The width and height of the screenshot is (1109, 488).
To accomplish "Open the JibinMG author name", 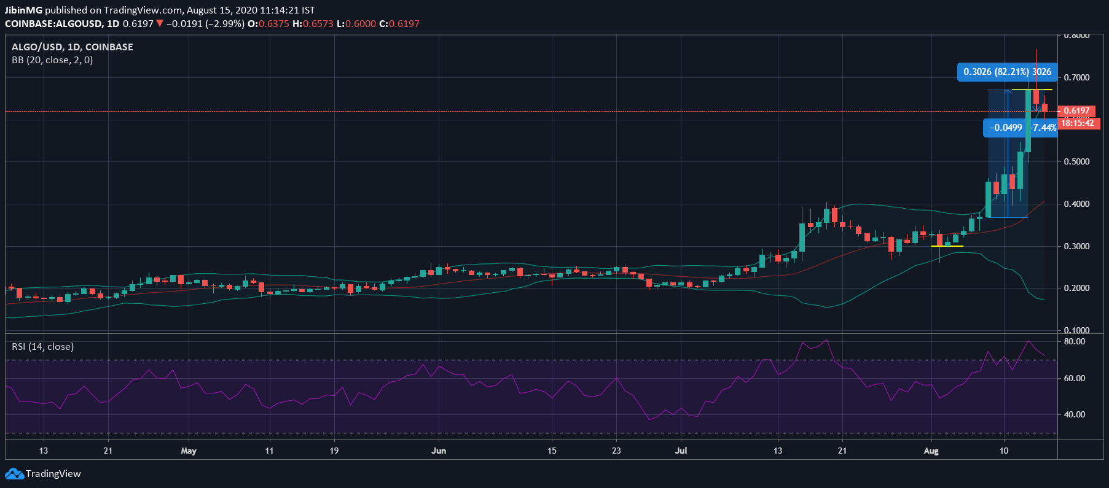I will tap(23, 10).
